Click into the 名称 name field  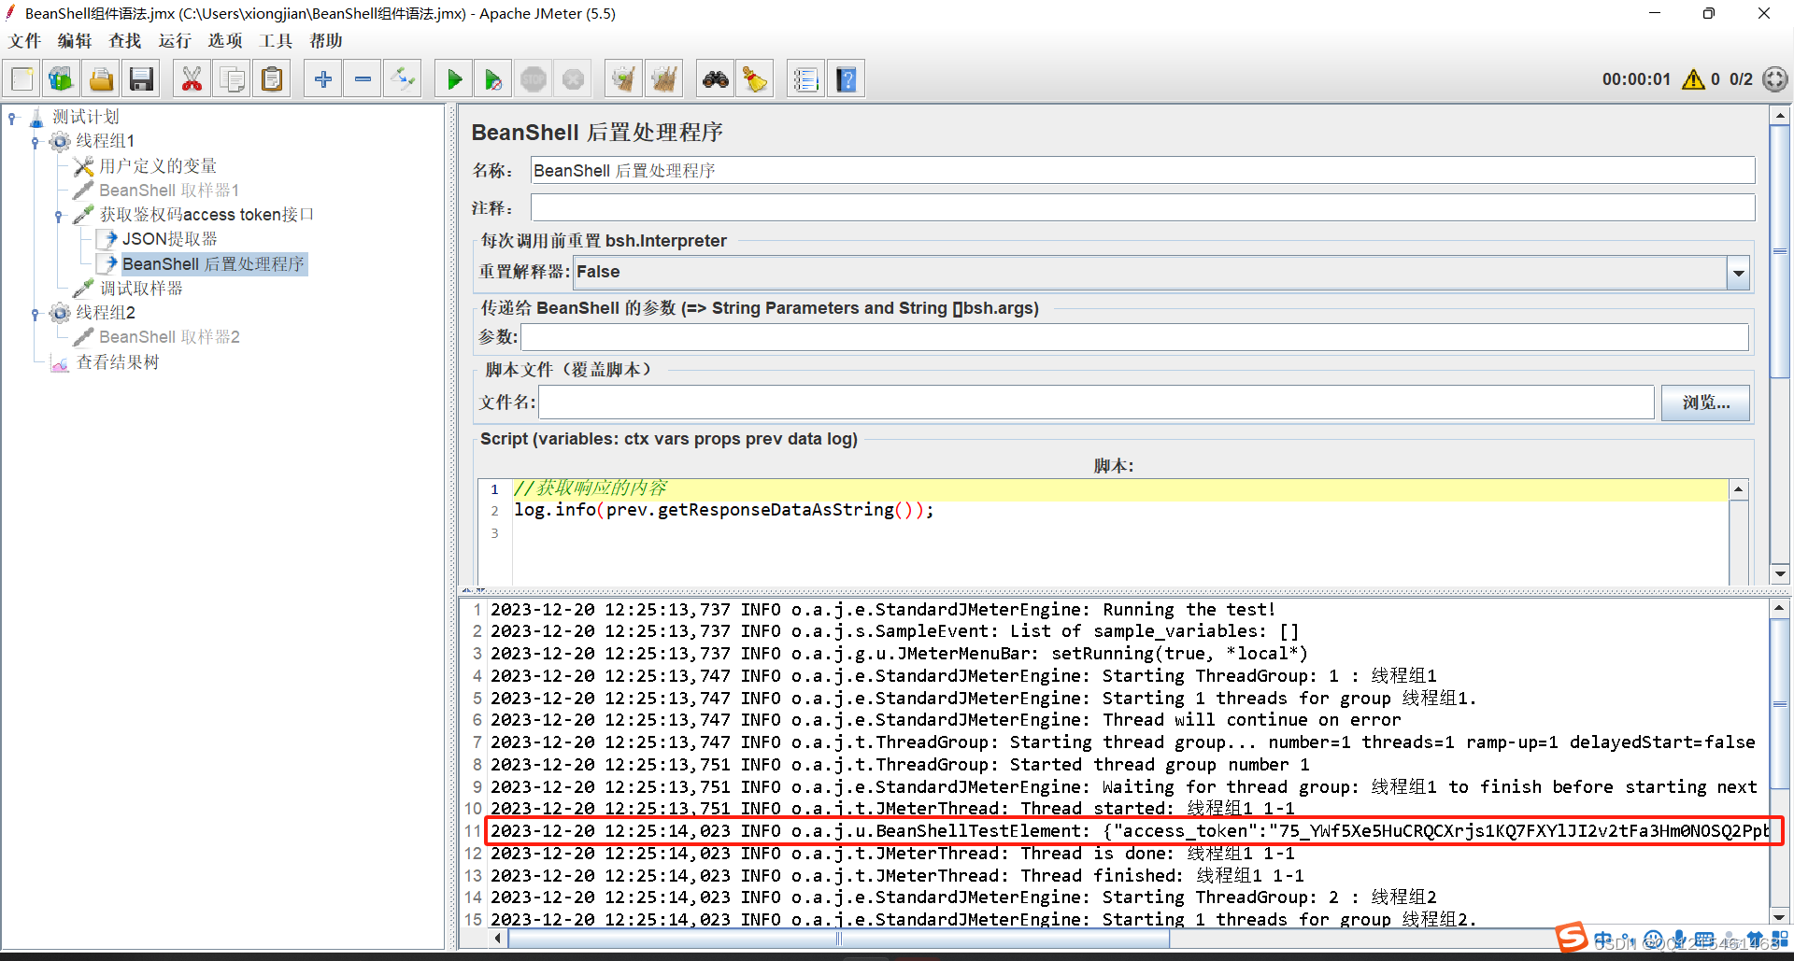[1143, 170]
